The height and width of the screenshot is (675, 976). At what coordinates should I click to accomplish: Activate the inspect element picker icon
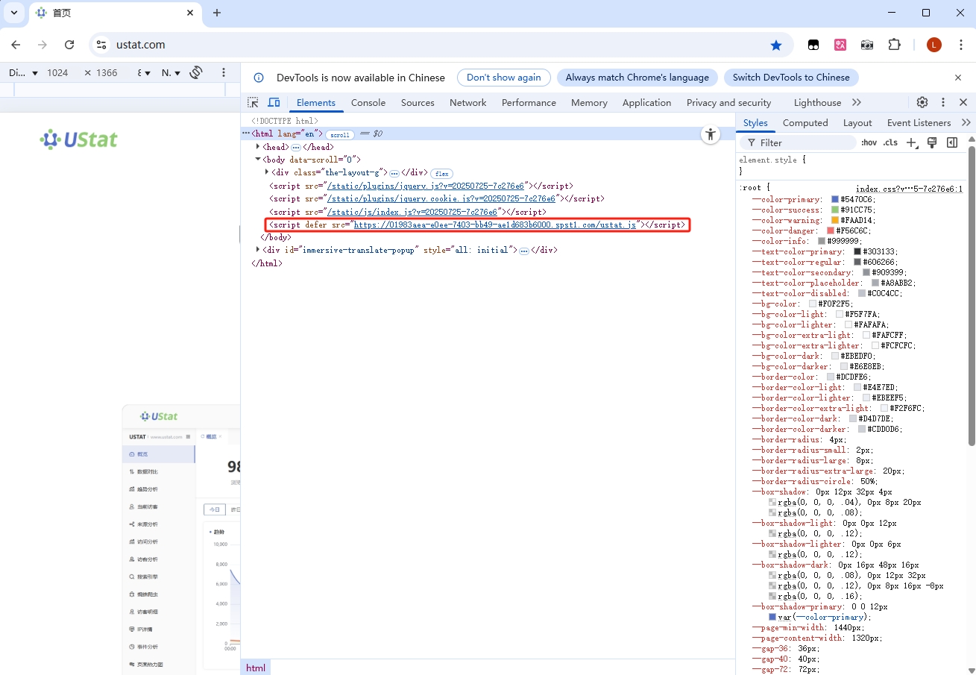pyautogui.click(x=254, y=102)
